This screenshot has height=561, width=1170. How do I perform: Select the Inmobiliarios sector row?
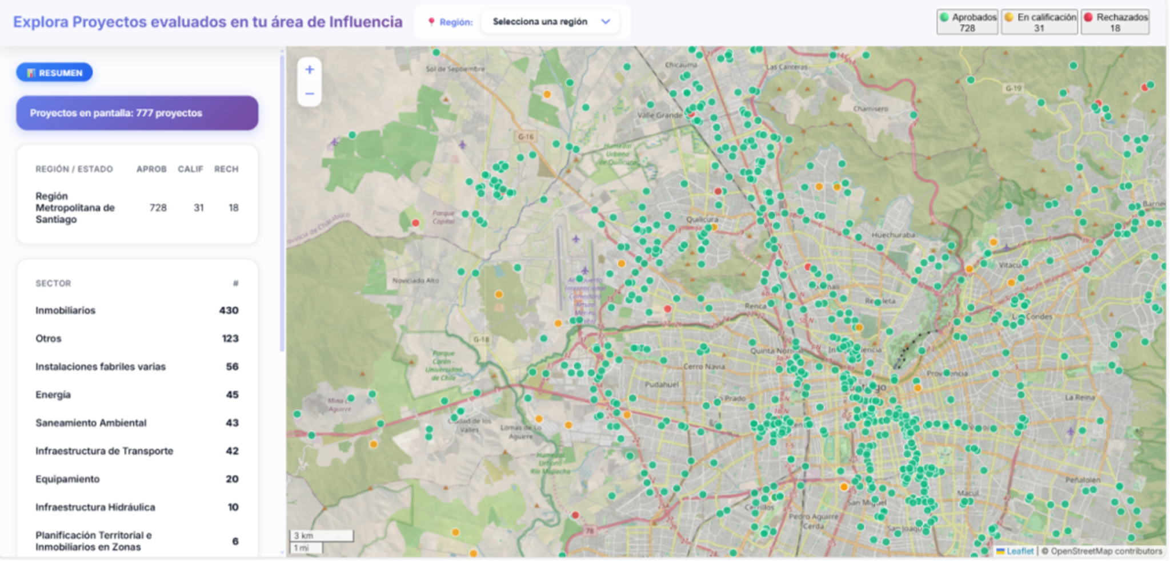tap(137, 310)
